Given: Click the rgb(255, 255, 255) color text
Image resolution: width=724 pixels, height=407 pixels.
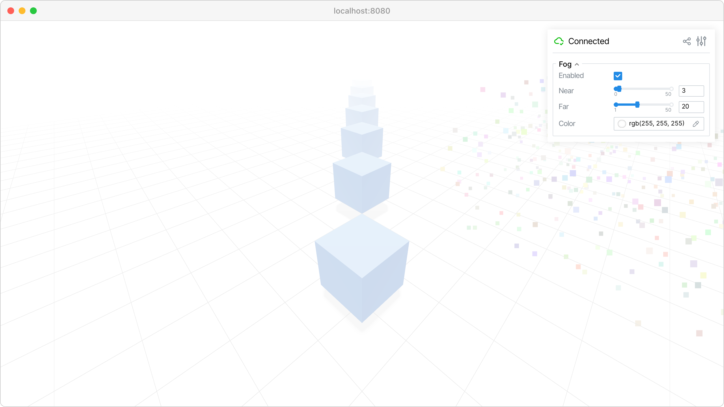Looking at the screenshot, I should pos(656,124).
